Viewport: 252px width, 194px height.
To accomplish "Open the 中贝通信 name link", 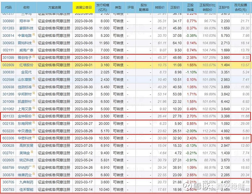I will [x=25, y=131].
